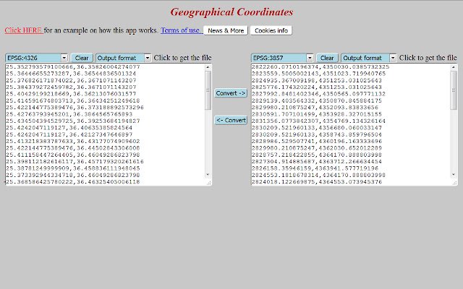Viewport: 463px width, 289px height.
Task: Open the Terms of use link
Action: tap(182, 30)
